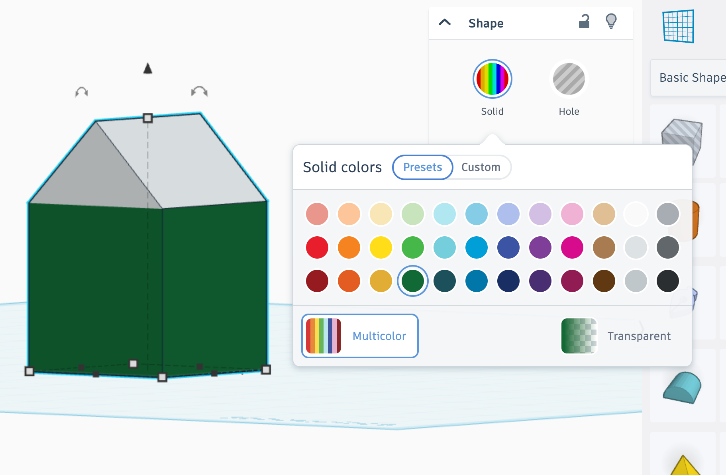Switch to the Presets tab
Screen dimensions: 726x475
tap(422, 167)
